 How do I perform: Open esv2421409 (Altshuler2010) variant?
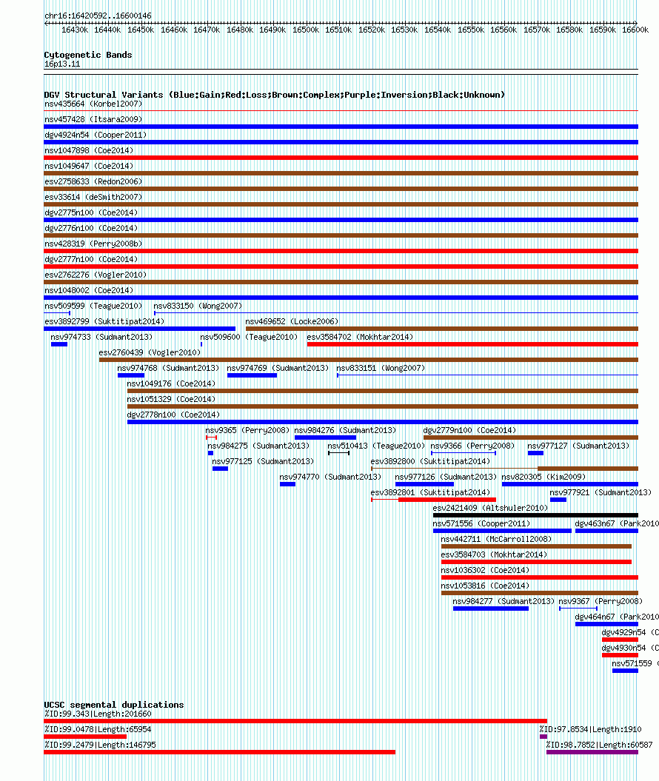490,508
